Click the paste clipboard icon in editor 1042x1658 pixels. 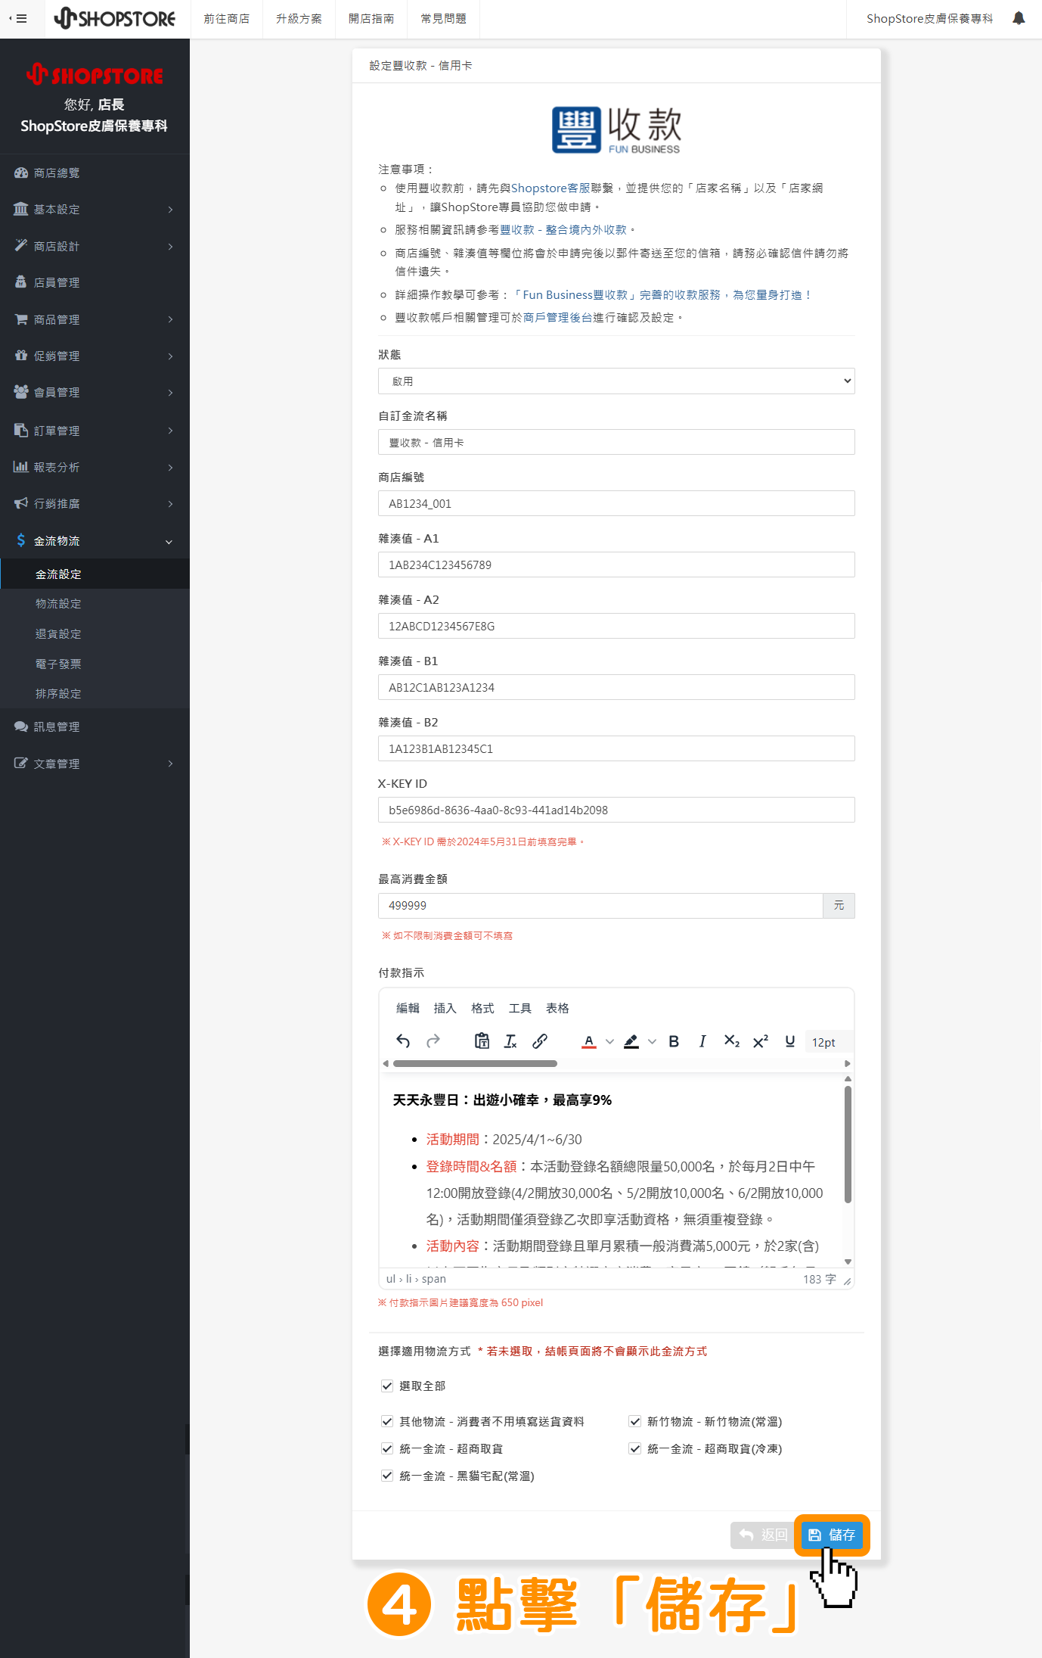(x=482, y=1041)
